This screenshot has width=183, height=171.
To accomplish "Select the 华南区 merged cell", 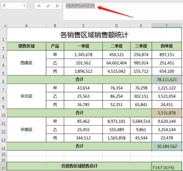I will 27,130.
